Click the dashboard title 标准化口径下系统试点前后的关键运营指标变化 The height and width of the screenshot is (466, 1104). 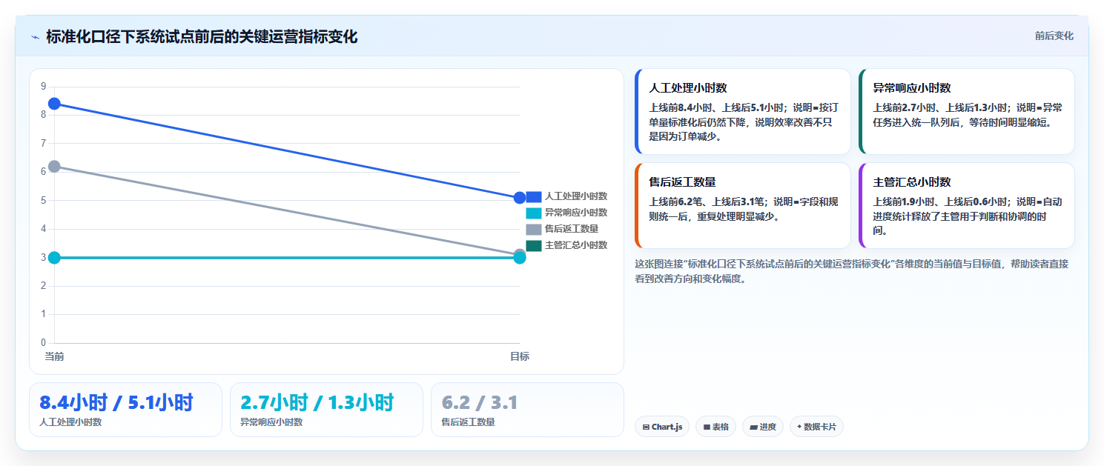point(202,37)
